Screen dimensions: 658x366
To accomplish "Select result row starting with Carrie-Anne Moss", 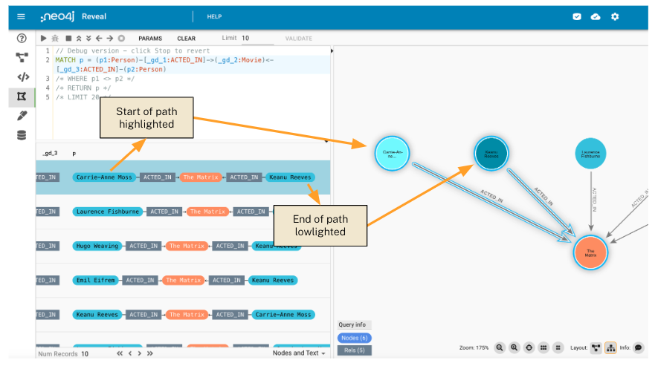I will click(183, 177).
